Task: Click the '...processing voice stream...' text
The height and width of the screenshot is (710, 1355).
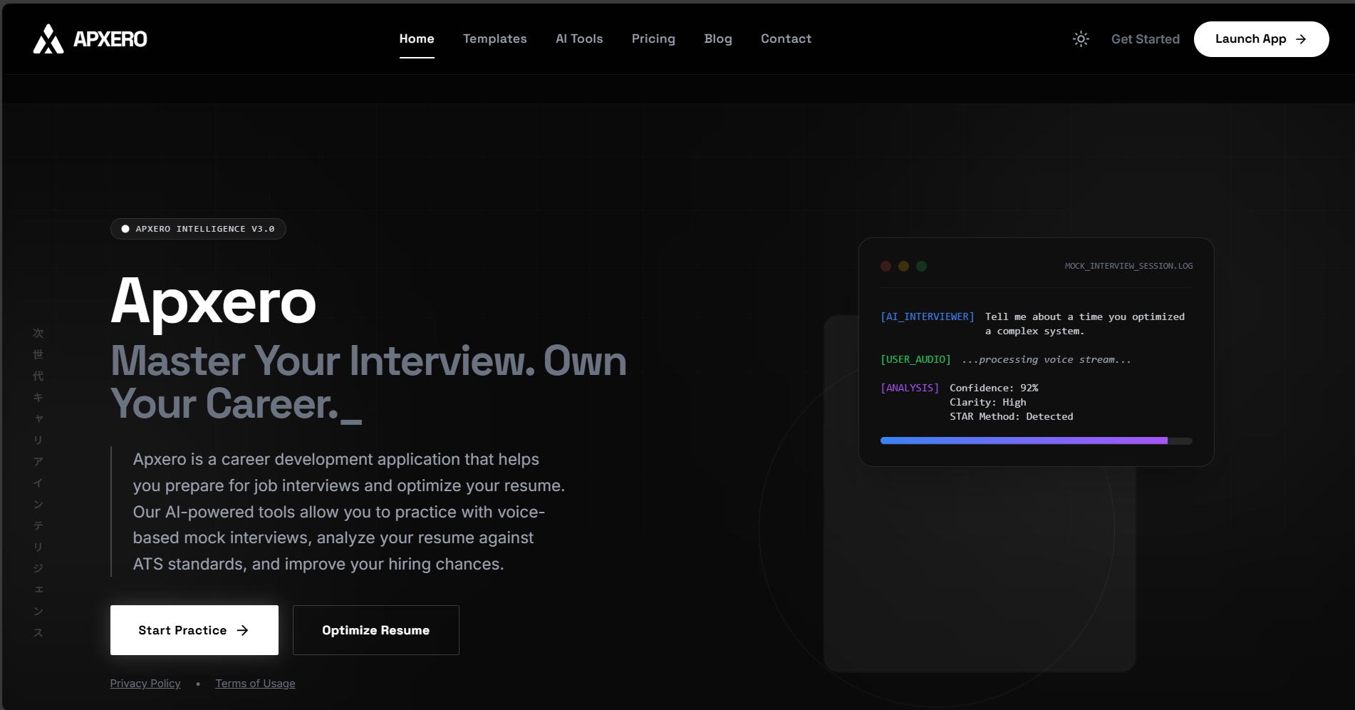Action: coord(1047,359)
